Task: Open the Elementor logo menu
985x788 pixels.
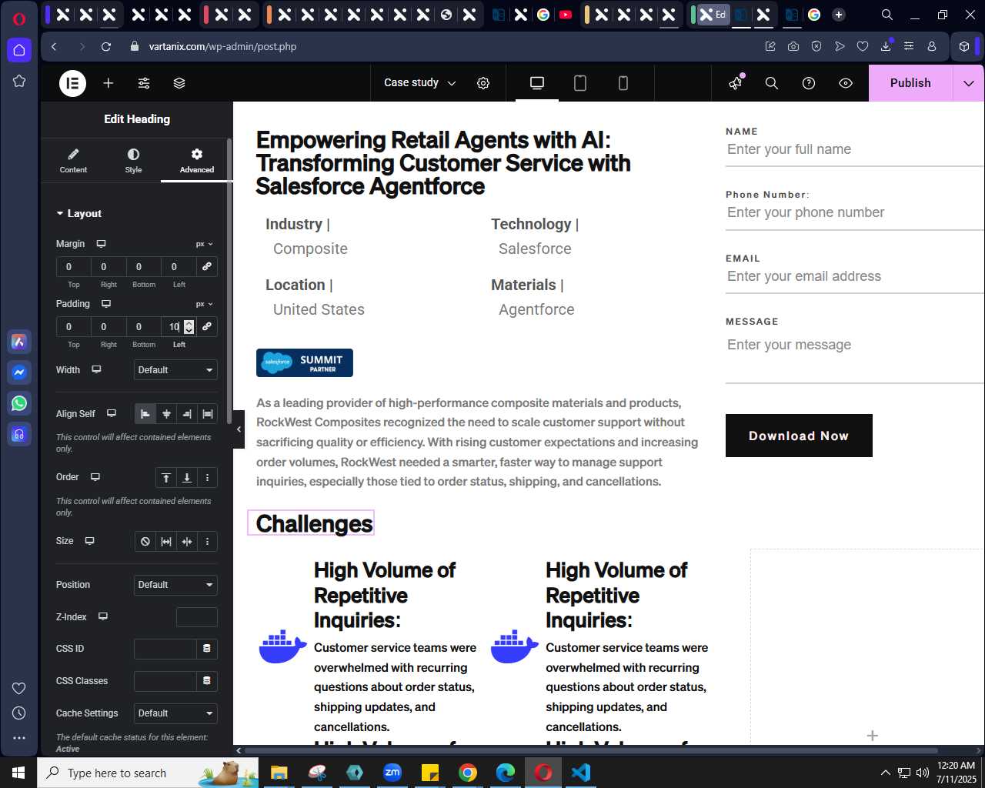Action: pos(72,83)
